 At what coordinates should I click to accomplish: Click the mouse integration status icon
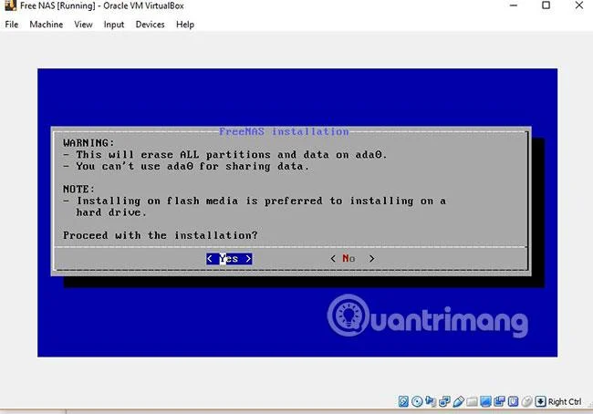tap(526, 401)
